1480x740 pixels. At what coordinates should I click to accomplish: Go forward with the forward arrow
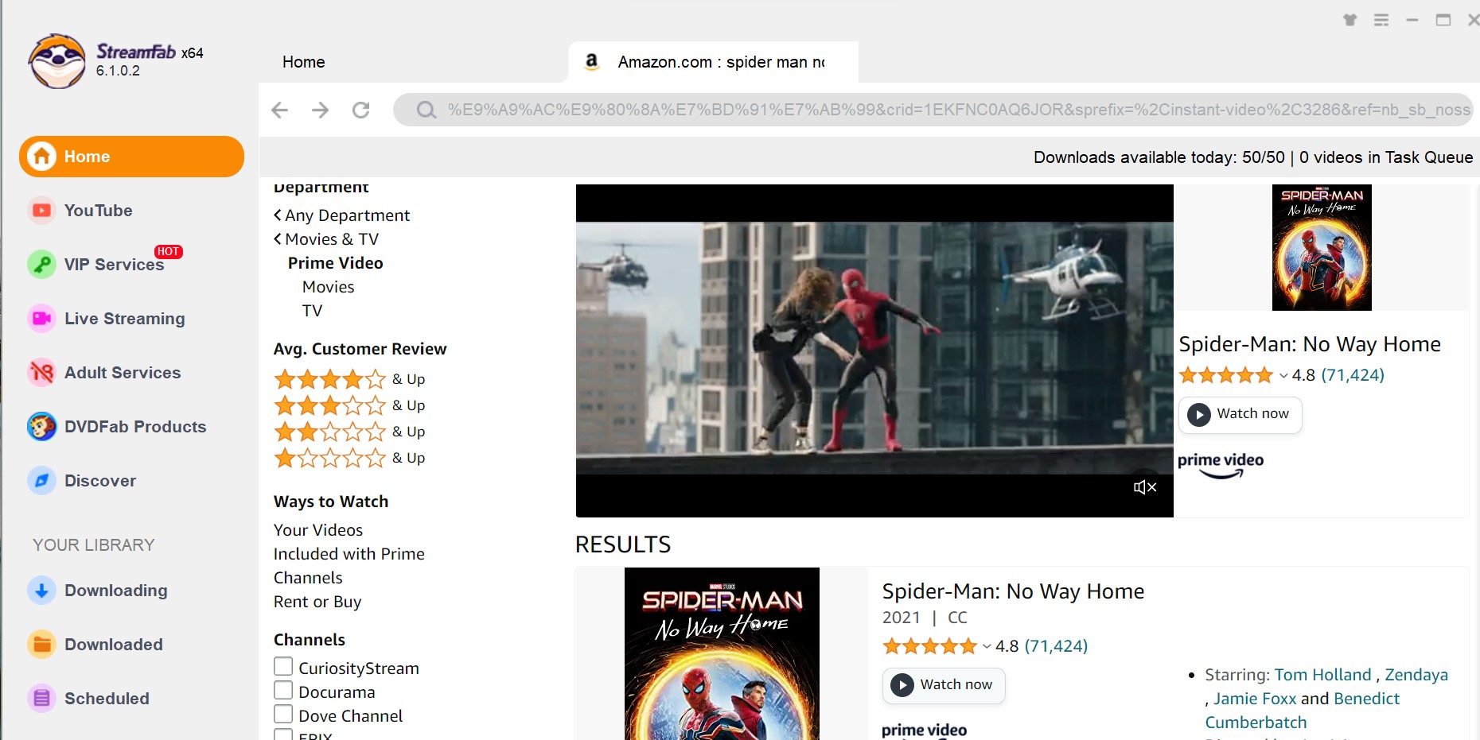coord(321,110)
